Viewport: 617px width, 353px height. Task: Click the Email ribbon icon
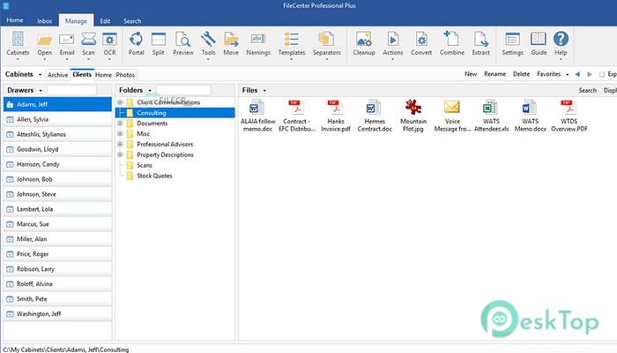coord(66,44)
